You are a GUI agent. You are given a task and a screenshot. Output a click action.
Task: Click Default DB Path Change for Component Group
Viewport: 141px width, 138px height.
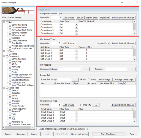123,18
